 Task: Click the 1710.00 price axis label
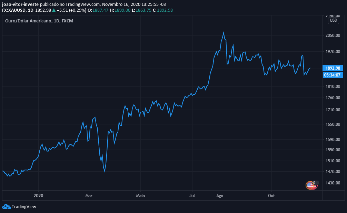(333, 110)
